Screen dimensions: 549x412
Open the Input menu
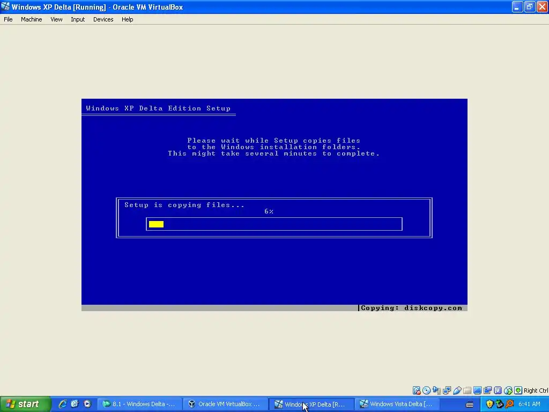click(x=78, y=19)
